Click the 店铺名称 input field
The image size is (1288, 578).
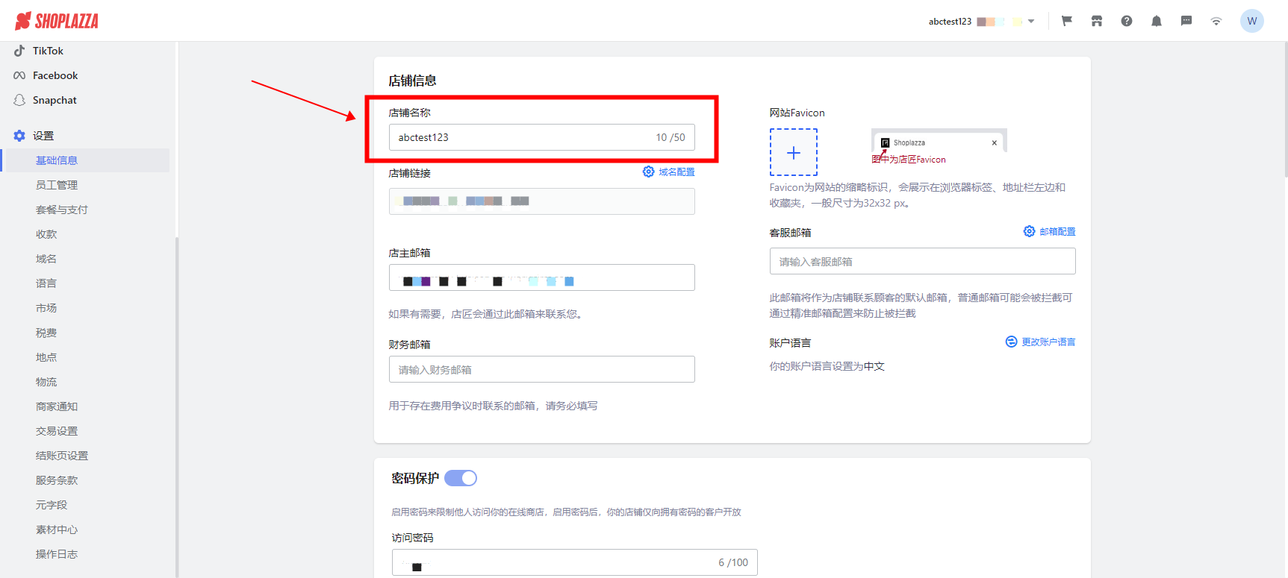click(523, 137)
